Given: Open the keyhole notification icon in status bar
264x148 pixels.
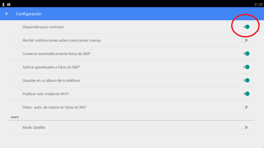Looking at the screenshot, I should (3, 4).
